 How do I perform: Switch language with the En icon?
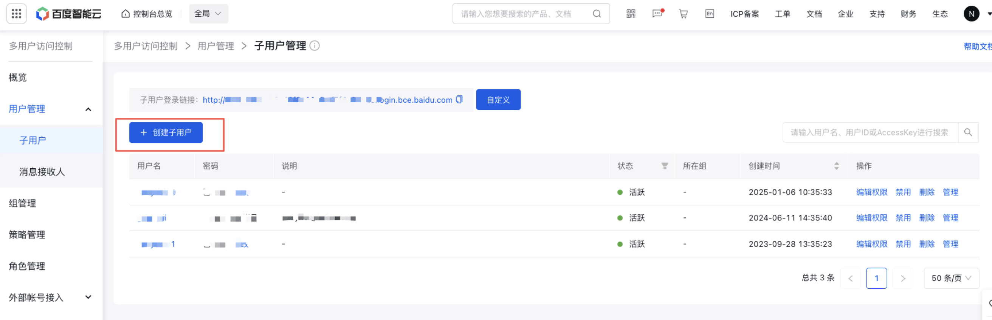tap(709, 14)
